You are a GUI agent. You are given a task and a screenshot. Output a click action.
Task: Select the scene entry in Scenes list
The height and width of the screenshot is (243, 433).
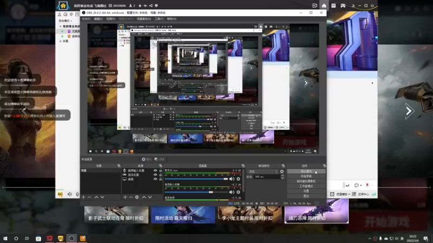point(101,171)
